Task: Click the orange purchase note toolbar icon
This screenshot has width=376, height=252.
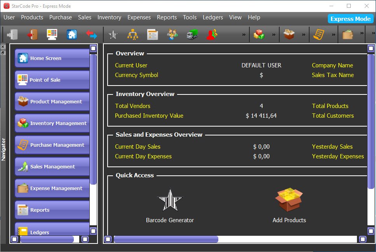Action: [319, 34]
